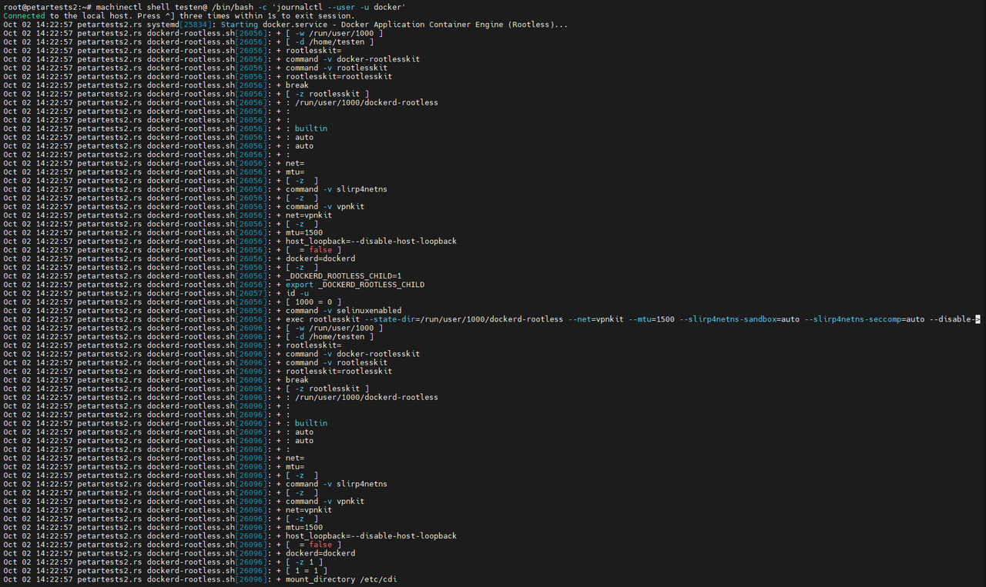Click 'rootlesskit=rootlesskit' in the [26096] line

pos(339,372)
